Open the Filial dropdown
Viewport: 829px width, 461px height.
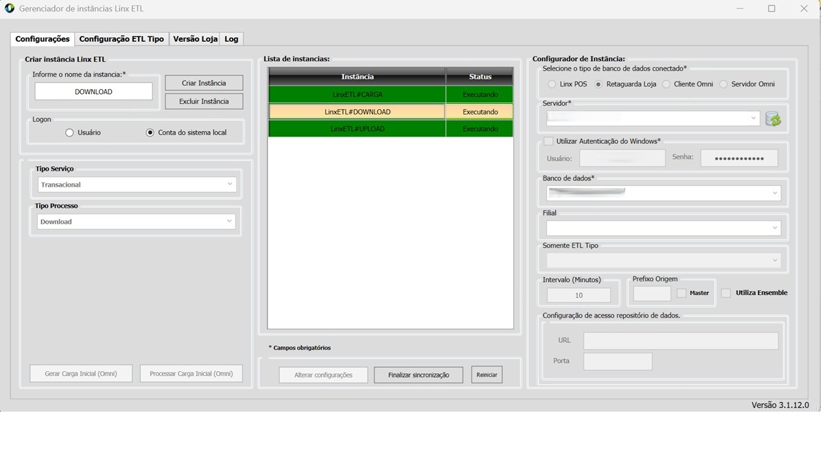pos(664,228)
